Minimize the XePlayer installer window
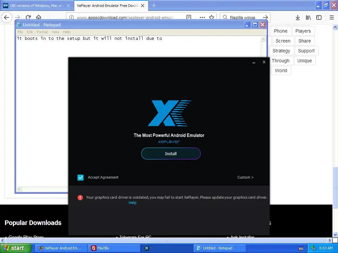Screen dimensions: 338x253 pyautogui.click(x=254, y=62)
